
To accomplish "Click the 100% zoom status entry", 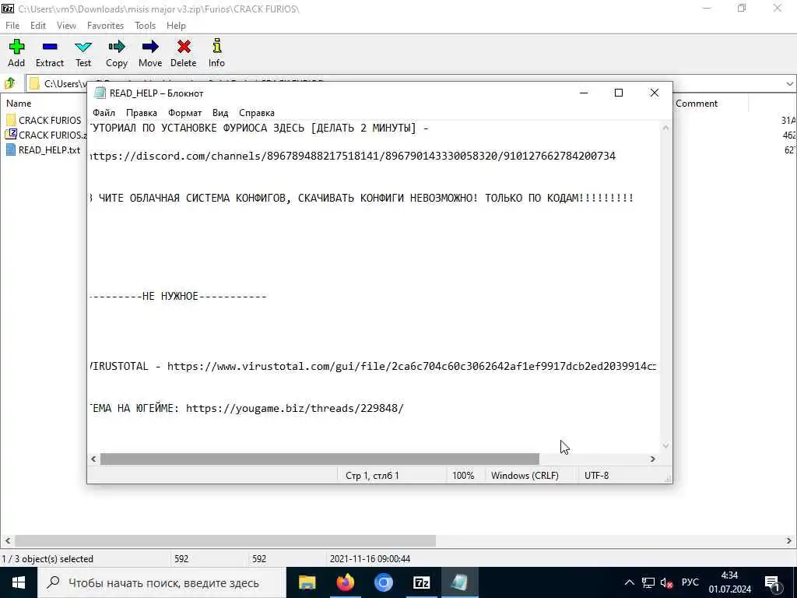I will point(463,476).
